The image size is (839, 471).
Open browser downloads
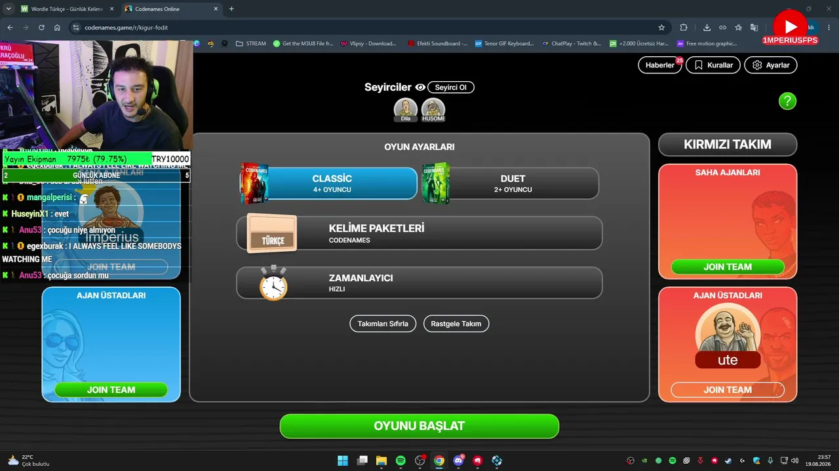(707, 27)
